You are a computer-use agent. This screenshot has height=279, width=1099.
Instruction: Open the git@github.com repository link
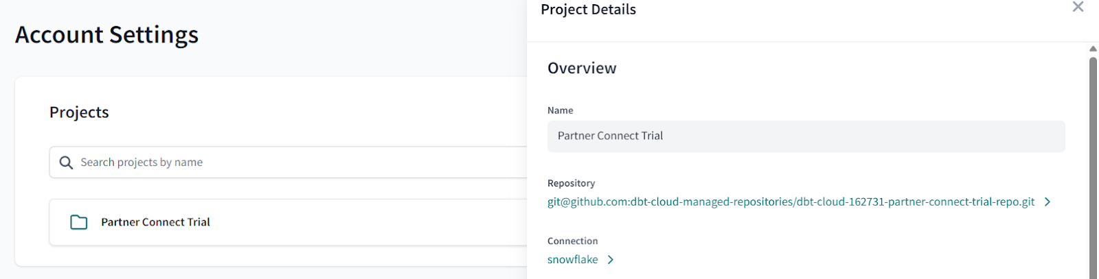click(x=791, y=202)
